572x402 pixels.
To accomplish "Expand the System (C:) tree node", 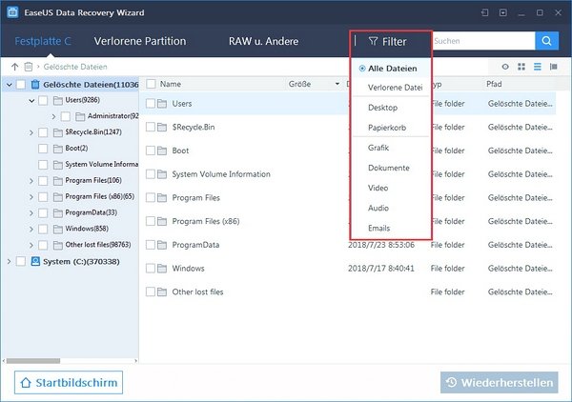I will point(10,261).
